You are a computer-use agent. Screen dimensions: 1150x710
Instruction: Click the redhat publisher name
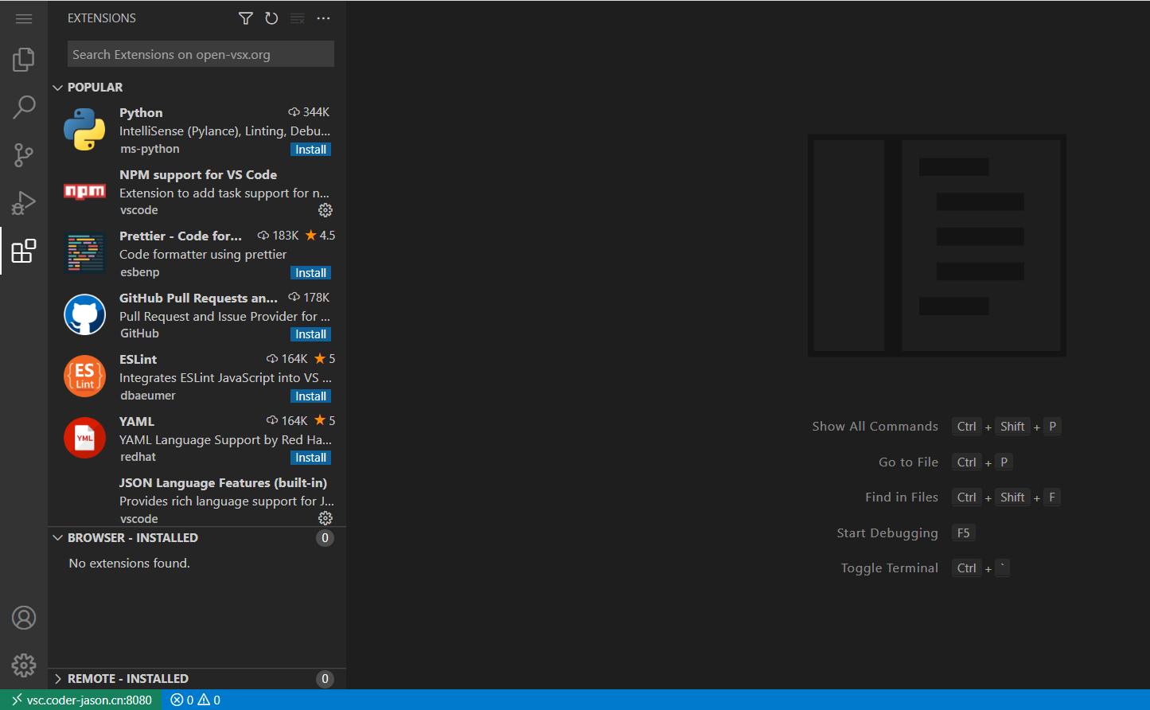coord(138,457)
